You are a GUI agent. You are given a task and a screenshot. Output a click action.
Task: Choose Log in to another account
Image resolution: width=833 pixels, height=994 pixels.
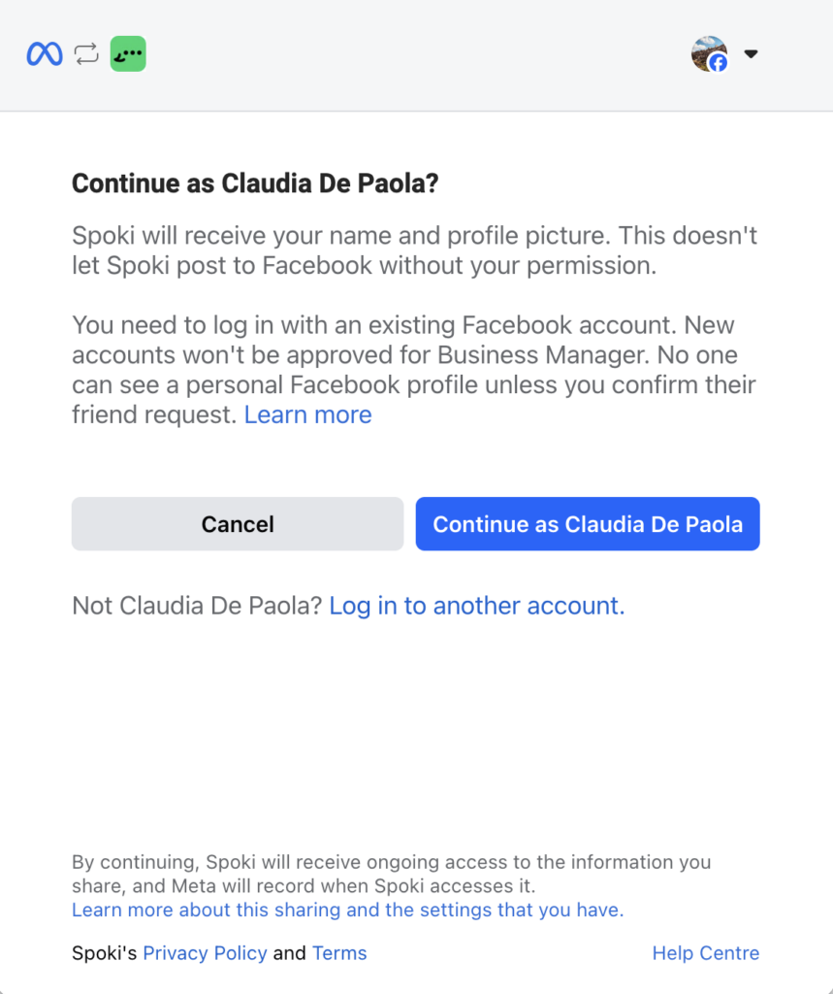[477, 606]
